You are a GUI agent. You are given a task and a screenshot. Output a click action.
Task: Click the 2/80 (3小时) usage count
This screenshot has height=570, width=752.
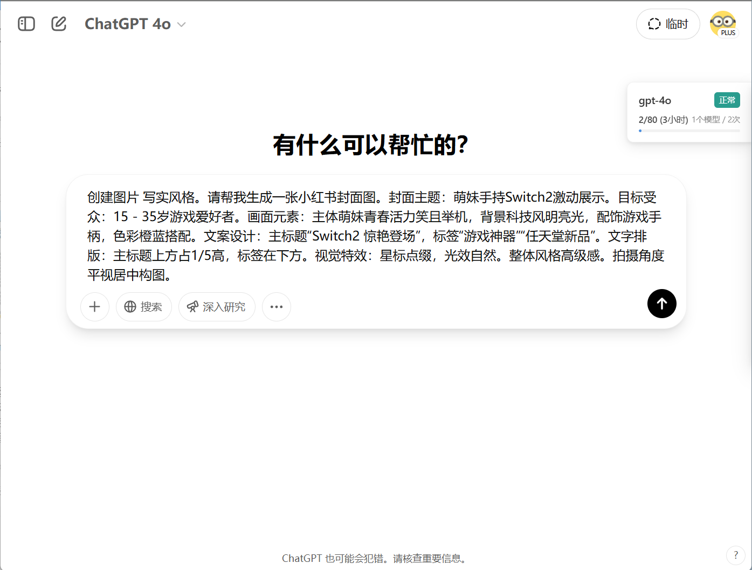[663, 120]
